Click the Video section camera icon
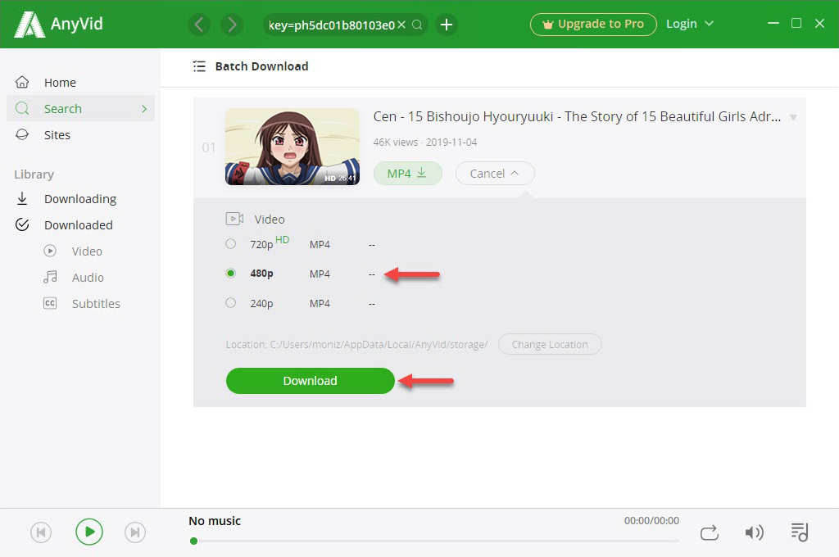 234,219
